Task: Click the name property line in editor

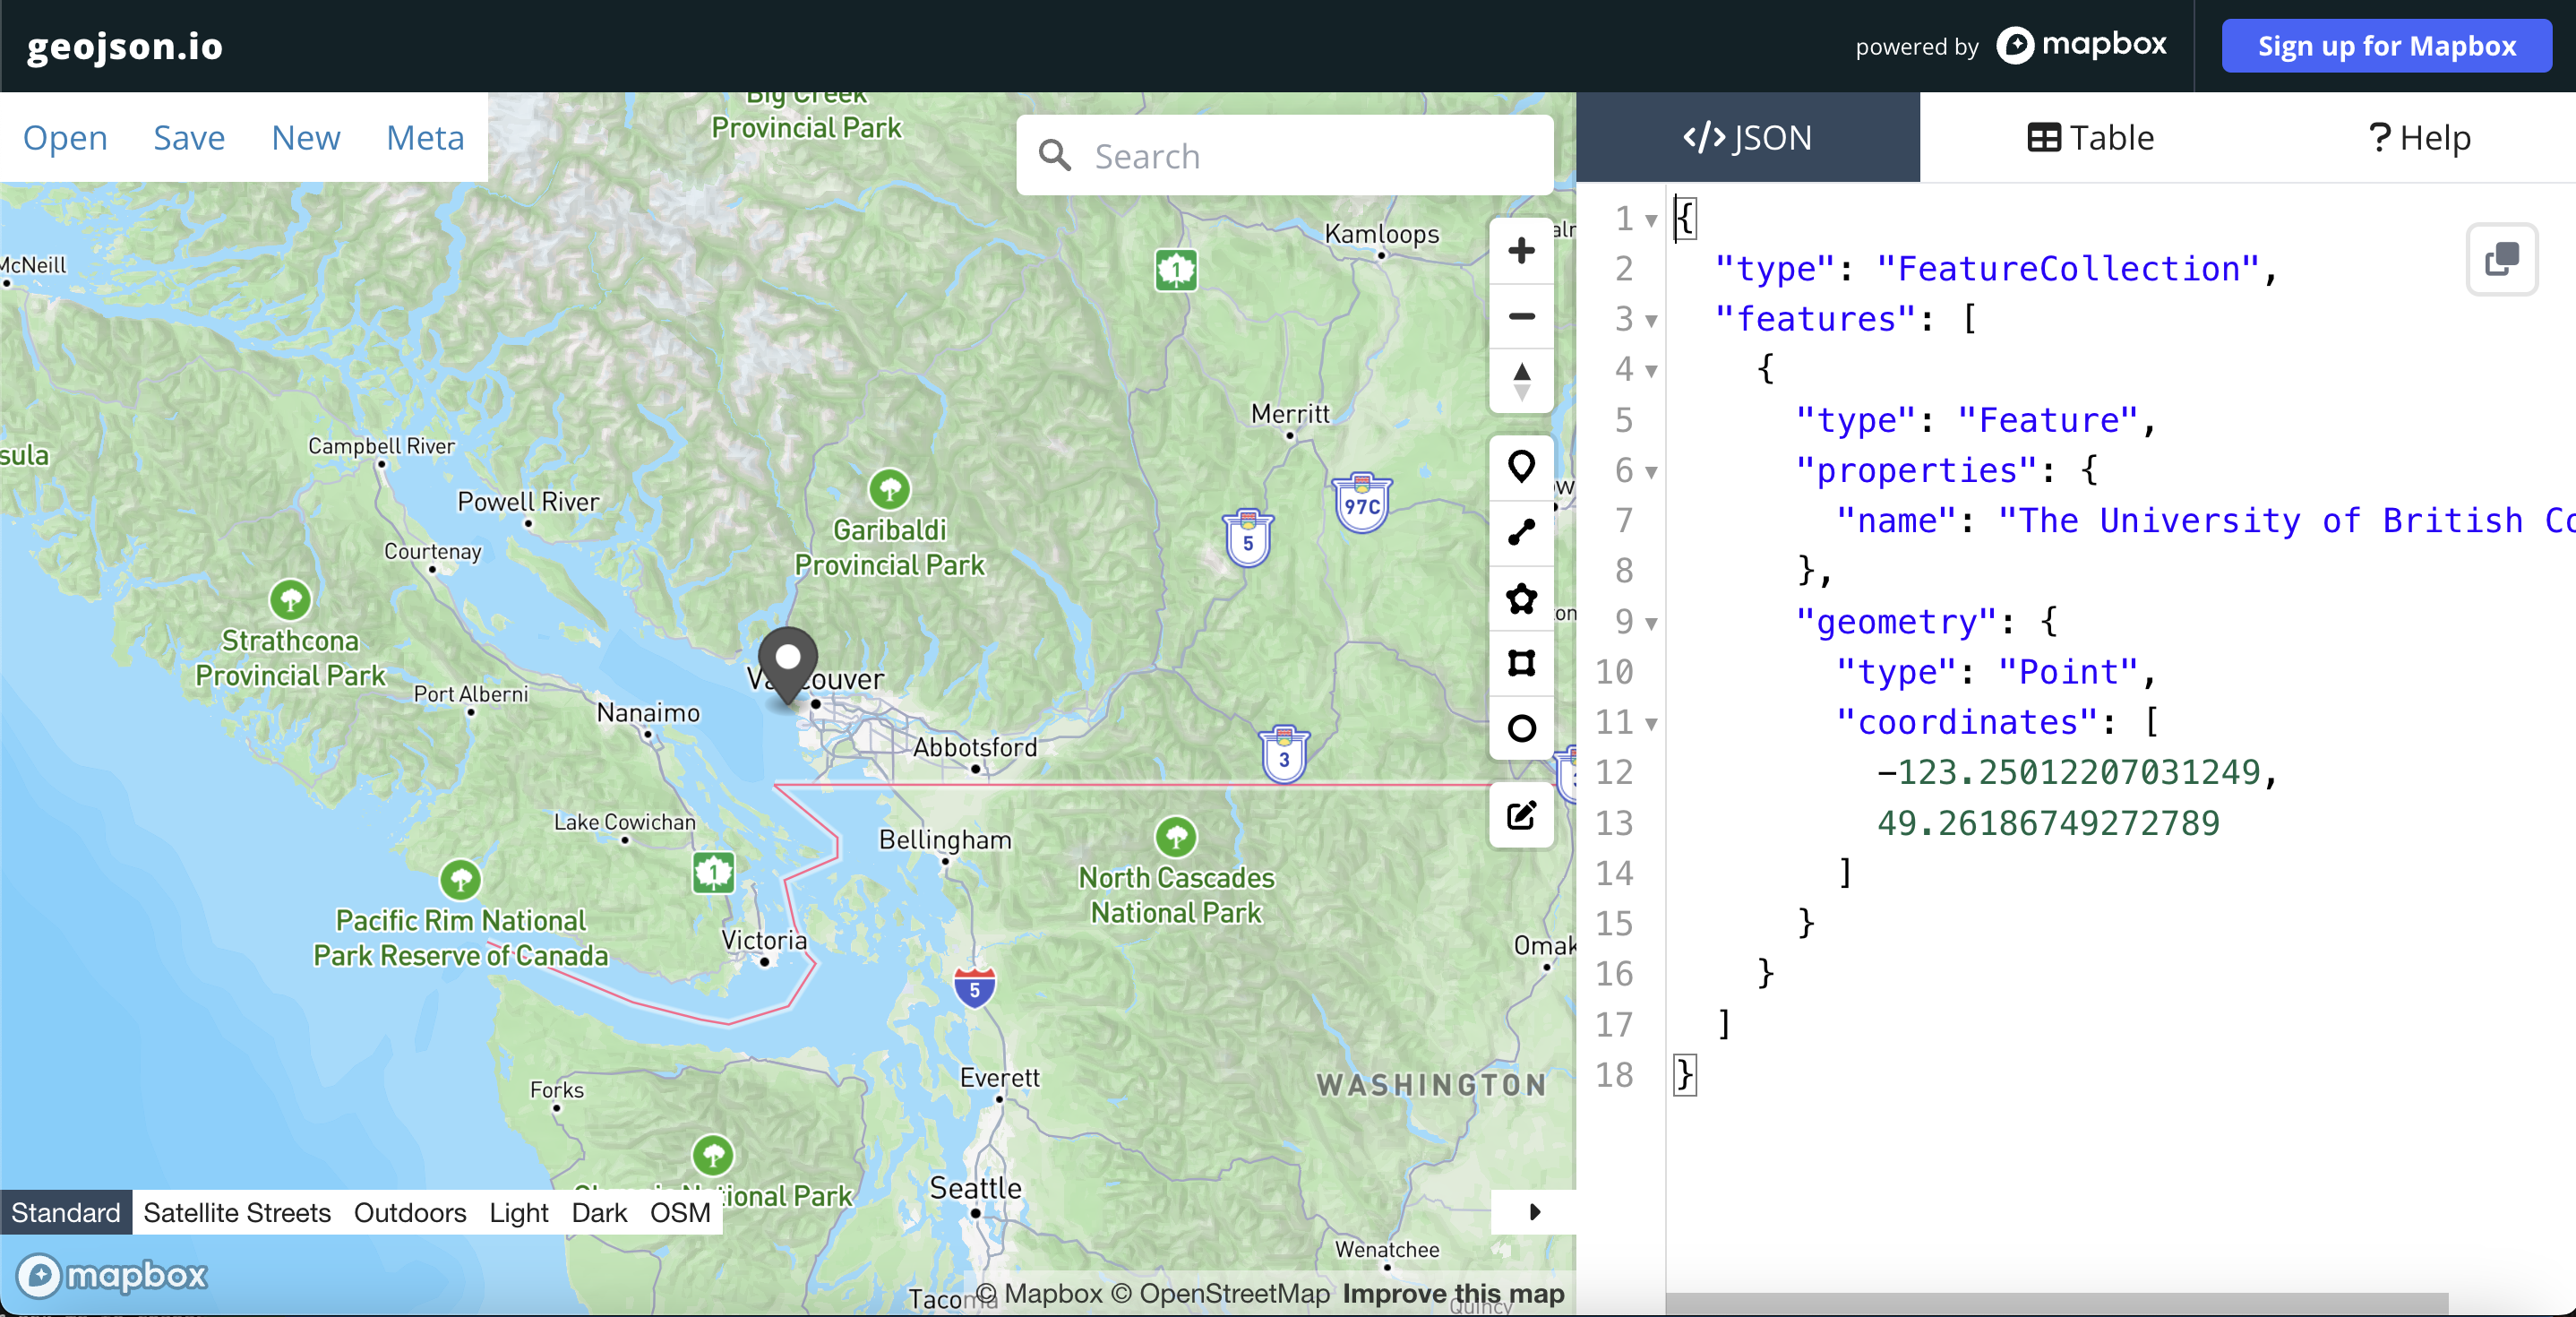Action: (x=2120, y=520)
